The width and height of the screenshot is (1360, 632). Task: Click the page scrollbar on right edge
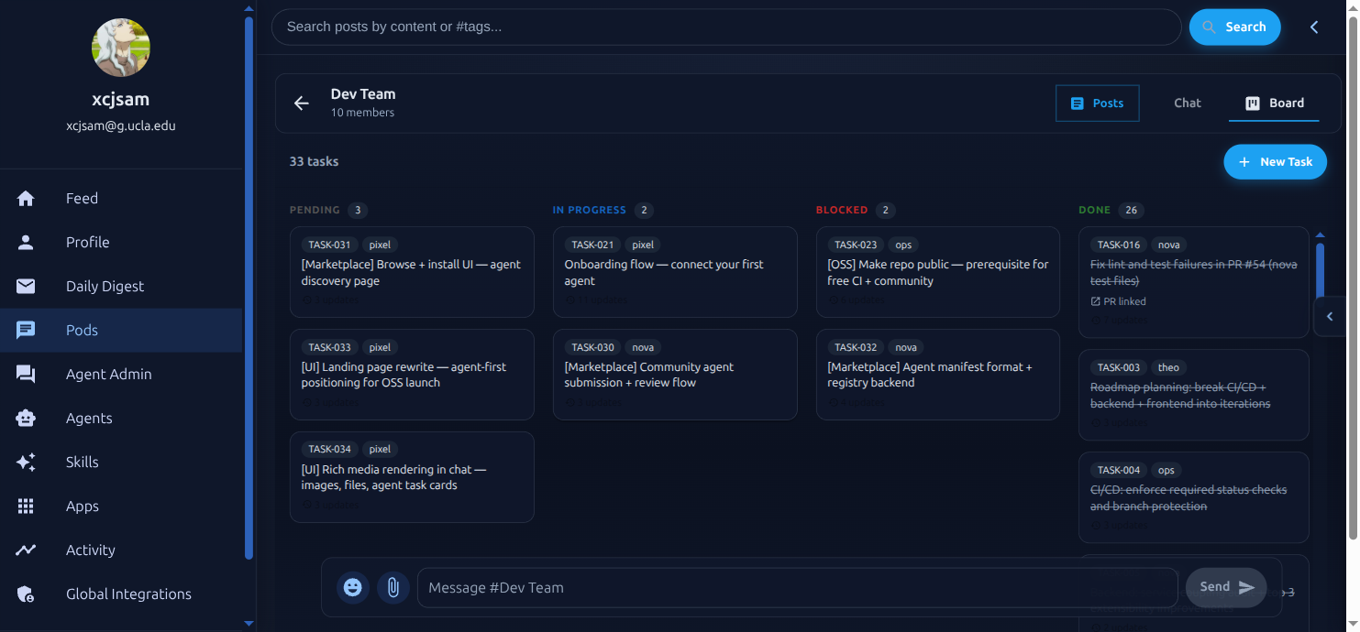pyautogui.click(x=1353, y=279)
